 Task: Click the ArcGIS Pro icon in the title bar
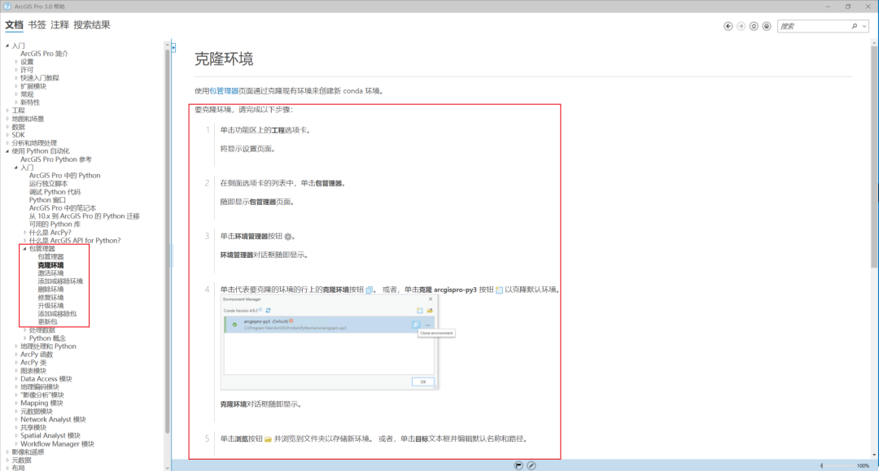click(x=6, y=6)
